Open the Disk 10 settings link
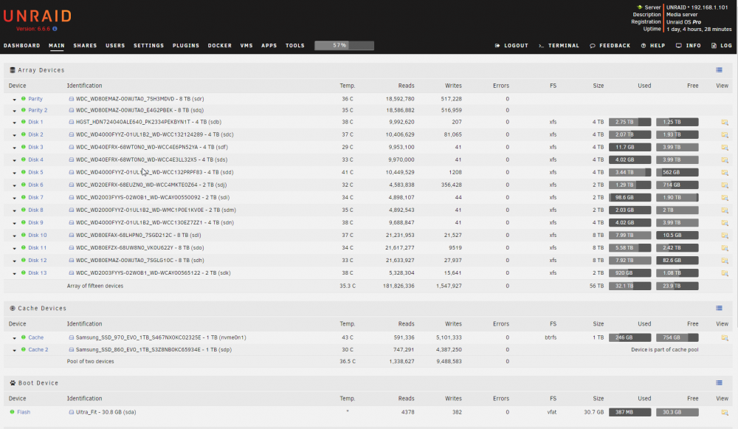This screenshot has height=429, width=738. 37,235
